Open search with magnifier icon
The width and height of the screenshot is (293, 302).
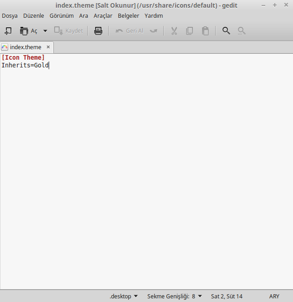click(226, 31)
